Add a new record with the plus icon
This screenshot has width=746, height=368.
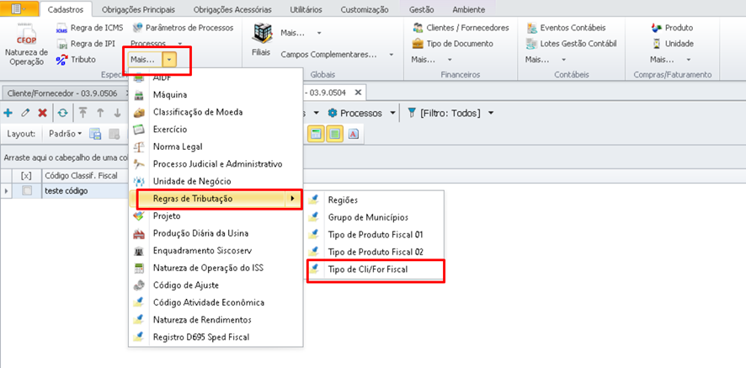(x=8, y=114)
